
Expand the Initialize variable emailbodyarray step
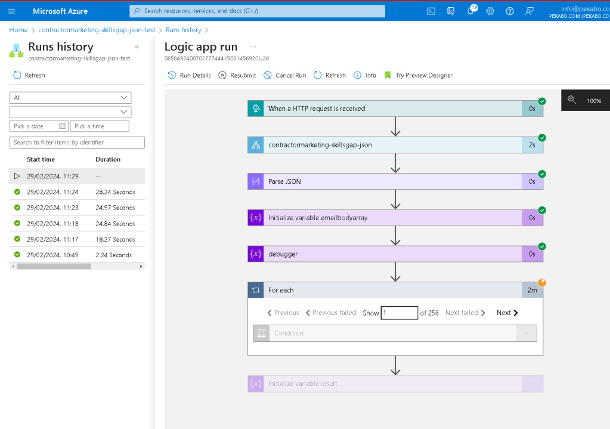tap(395, 218)
